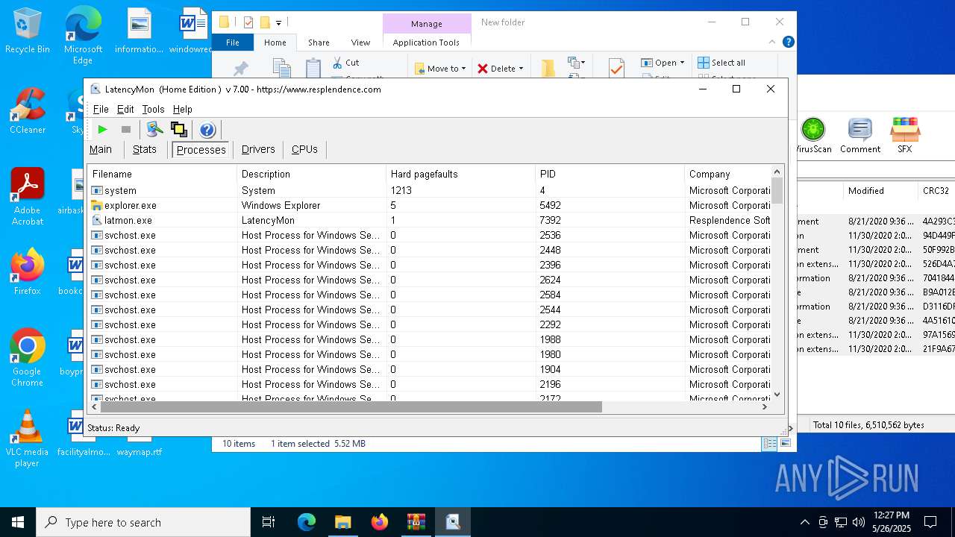Click the Comment icon in WinRAR window
The image size is (955, 537).
860,135
